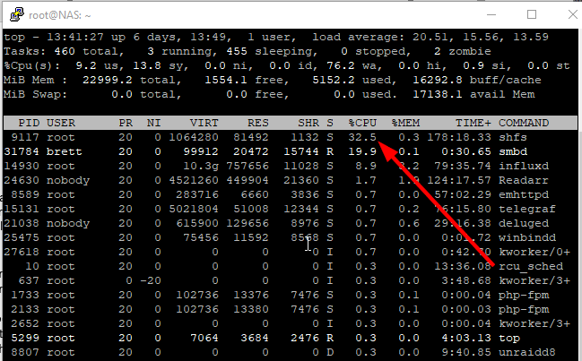The width and height of the screenshot is (582, 361).
Task: Click the 'MiB Swap:' label
Action: [36, 94]
